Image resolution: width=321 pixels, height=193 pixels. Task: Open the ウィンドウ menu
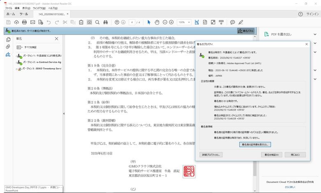click(40, 8)
